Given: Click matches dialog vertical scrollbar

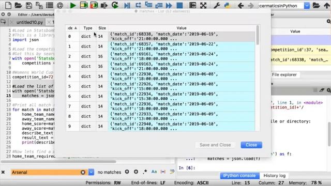Looking at the screenshot, I should coord(258,35).
